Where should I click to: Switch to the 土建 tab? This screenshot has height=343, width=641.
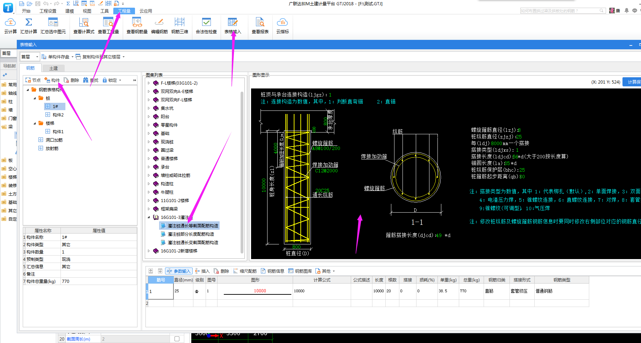point(54,68)
